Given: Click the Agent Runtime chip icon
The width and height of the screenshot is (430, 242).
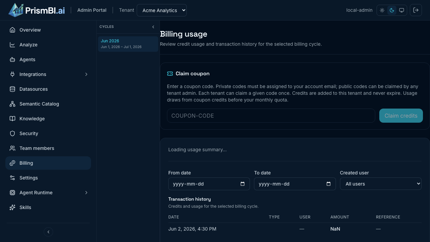Looking at the screenshot, I should coord(12,193).
